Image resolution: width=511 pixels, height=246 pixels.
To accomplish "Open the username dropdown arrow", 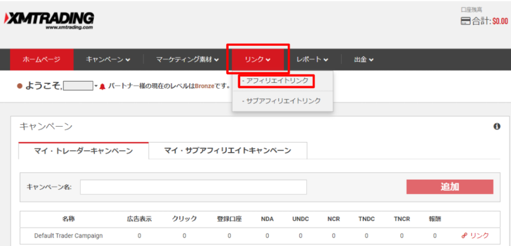I will pos(96,86).
